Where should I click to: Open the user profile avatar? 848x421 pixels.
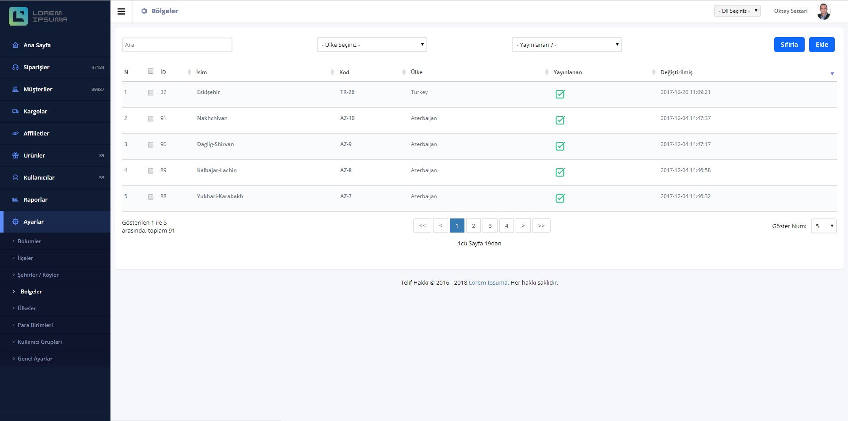pyautogui.click(x=823, y=11)
